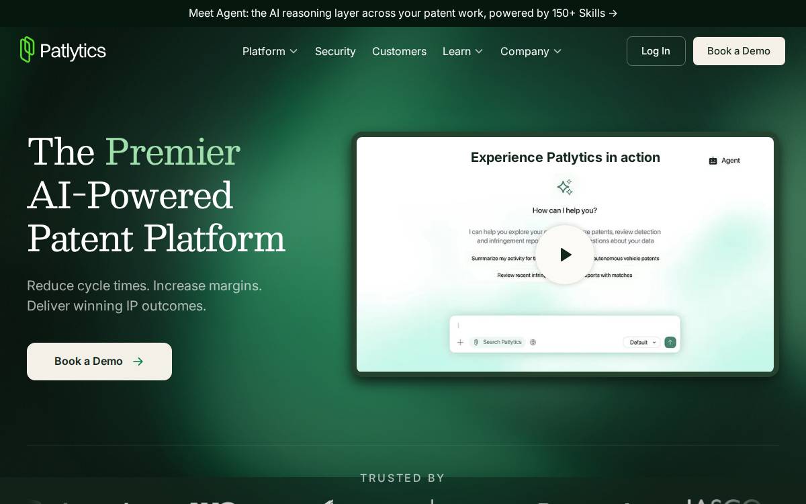
Task: Click the sparkle icon above How can I help you
Action: (x=565, y=187)
